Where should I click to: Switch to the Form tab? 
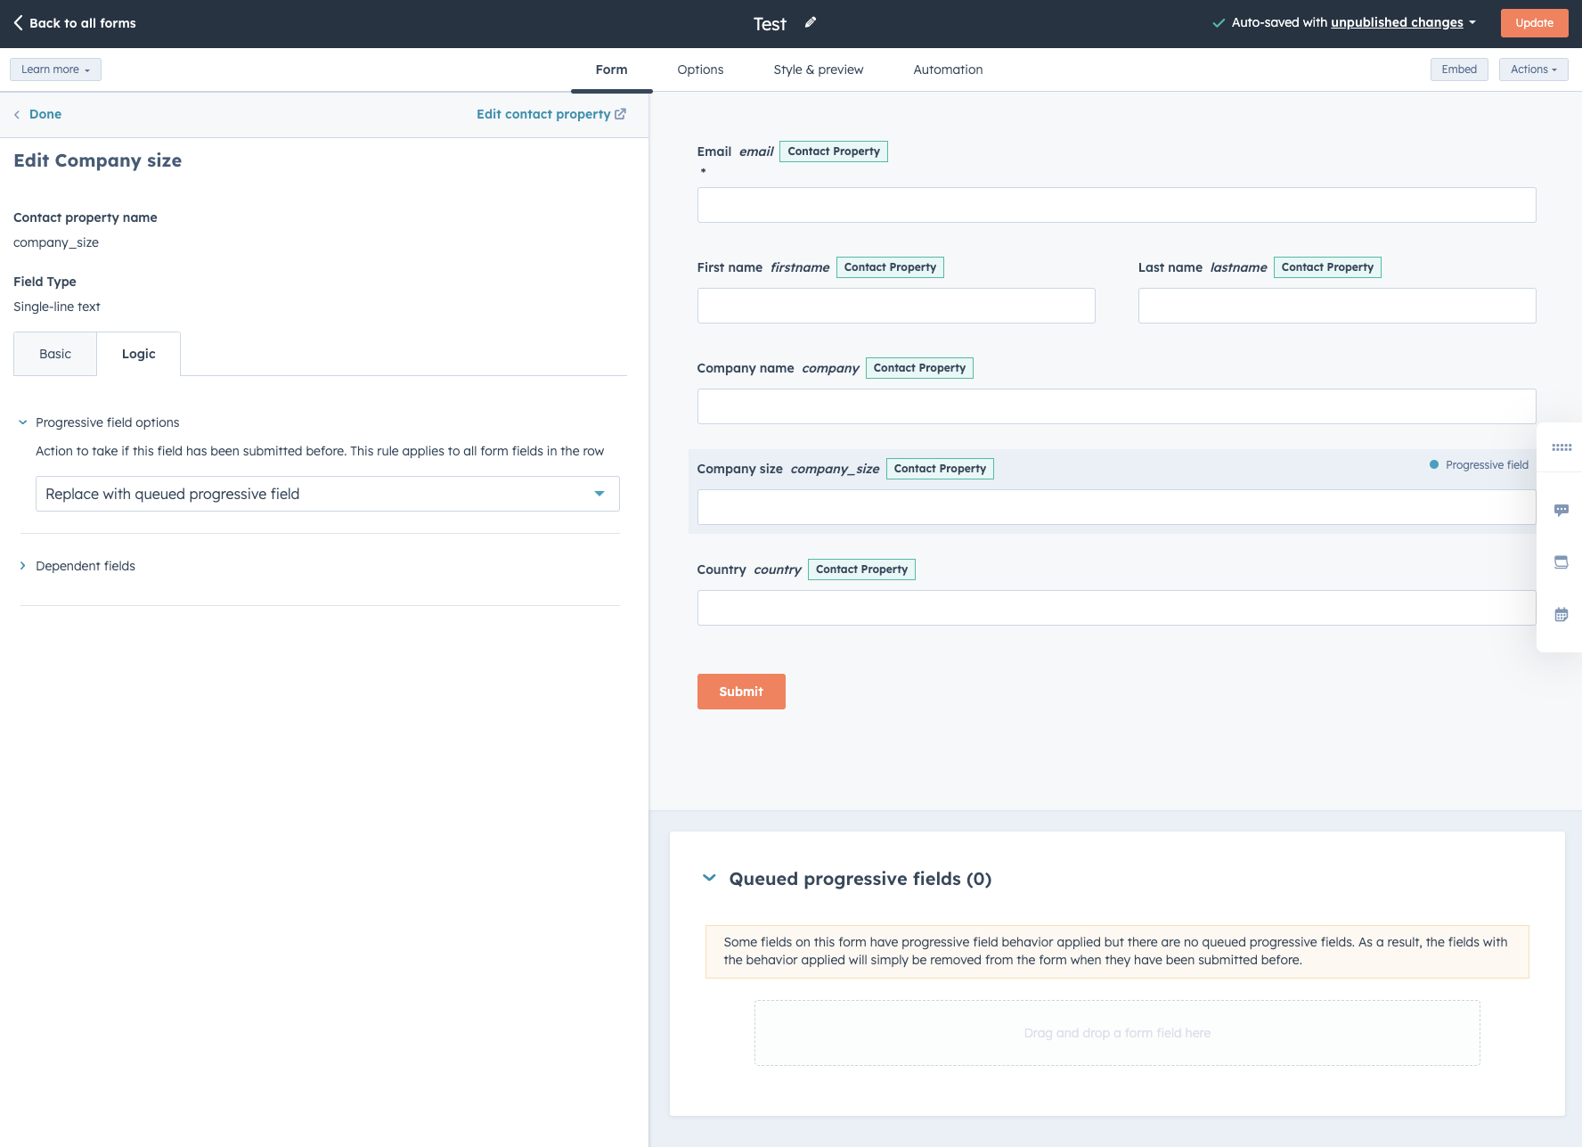point(611,70)
